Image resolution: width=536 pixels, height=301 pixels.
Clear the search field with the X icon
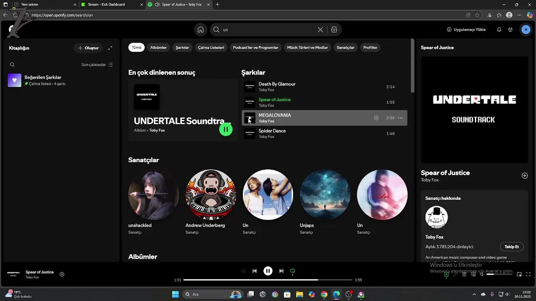click(320, 30)
